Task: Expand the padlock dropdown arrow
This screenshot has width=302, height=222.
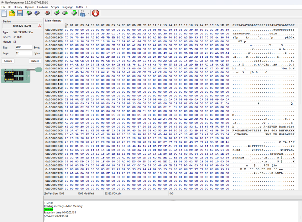Action: click(88, 13)
